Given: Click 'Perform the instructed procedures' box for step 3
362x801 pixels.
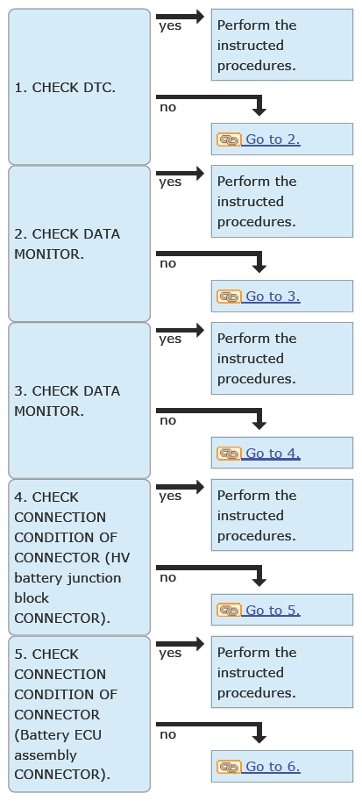Looking at the screenshot, I should point(282,359).
